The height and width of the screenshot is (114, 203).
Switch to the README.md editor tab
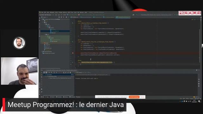[75, 17]
